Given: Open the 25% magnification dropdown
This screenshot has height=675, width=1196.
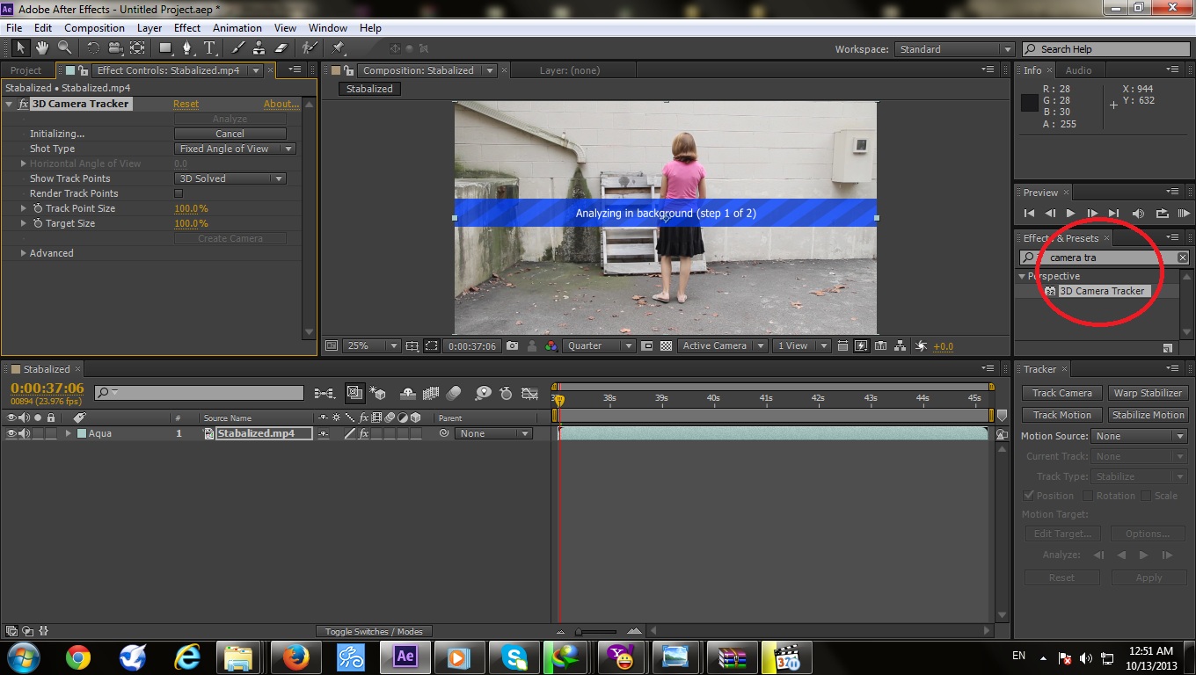Looking at the screenshot, I should tap(370, 346).
